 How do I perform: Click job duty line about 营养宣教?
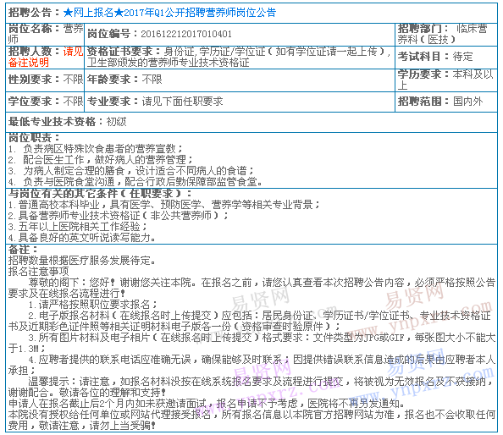click(x=96, y=149)
